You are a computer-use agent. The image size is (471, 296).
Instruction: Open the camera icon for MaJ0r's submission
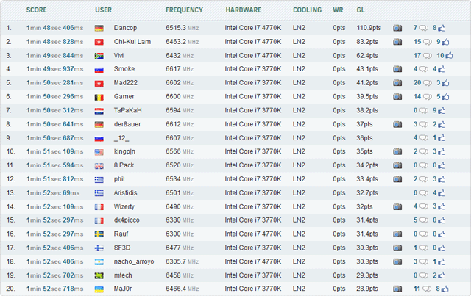pyautogui.click(x=397, y=289)
